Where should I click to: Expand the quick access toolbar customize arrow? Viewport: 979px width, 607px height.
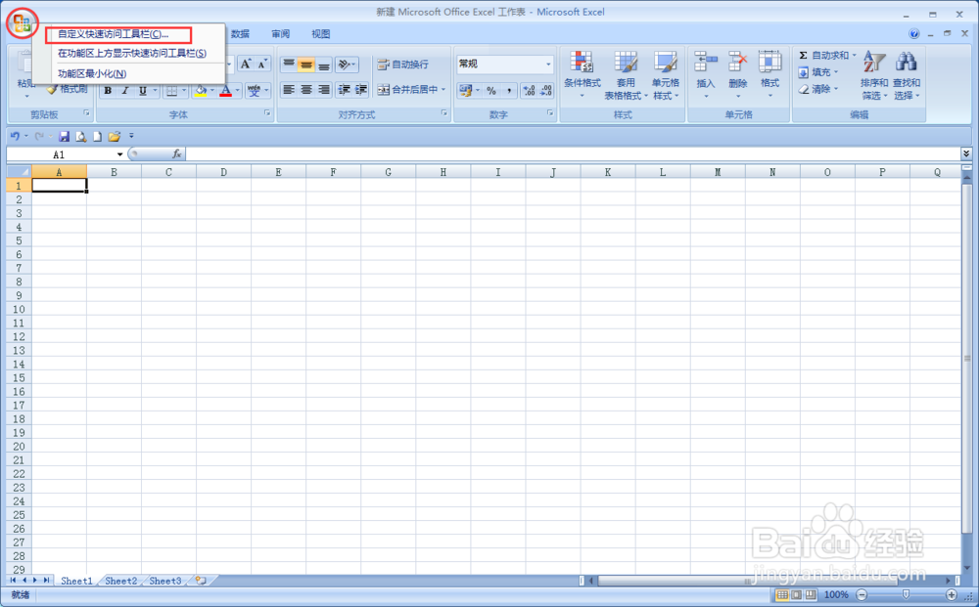click(131, 136)
